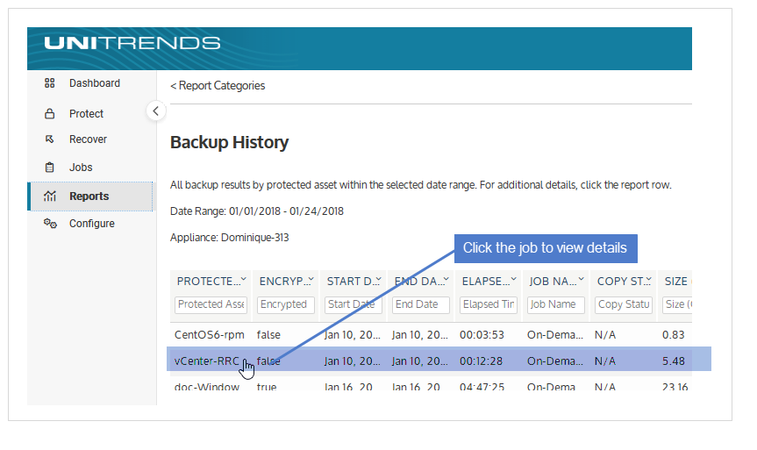
Task: Click the Start Date filter field
Action: click(x=354, y=304)
